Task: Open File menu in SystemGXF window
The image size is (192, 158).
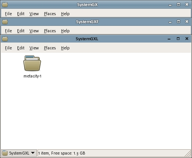Action: [x=8, y=31]
